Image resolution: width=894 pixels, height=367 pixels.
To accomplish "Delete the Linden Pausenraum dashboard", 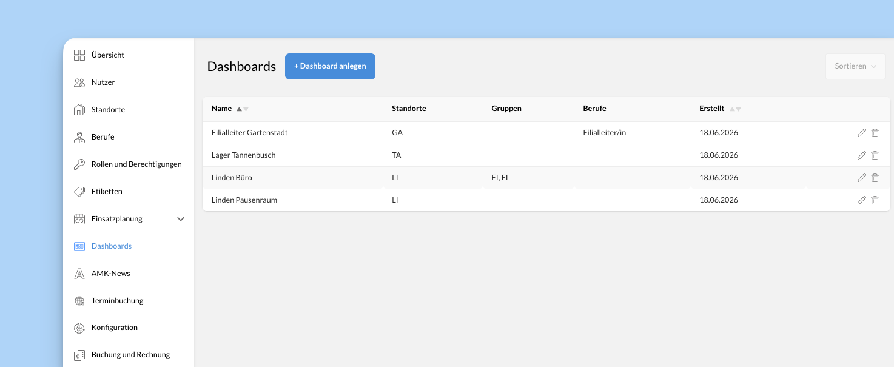I will [x=875, y=200].
